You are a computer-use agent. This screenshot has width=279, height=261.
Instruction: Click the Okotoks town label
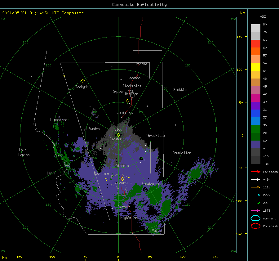[124, 207]
